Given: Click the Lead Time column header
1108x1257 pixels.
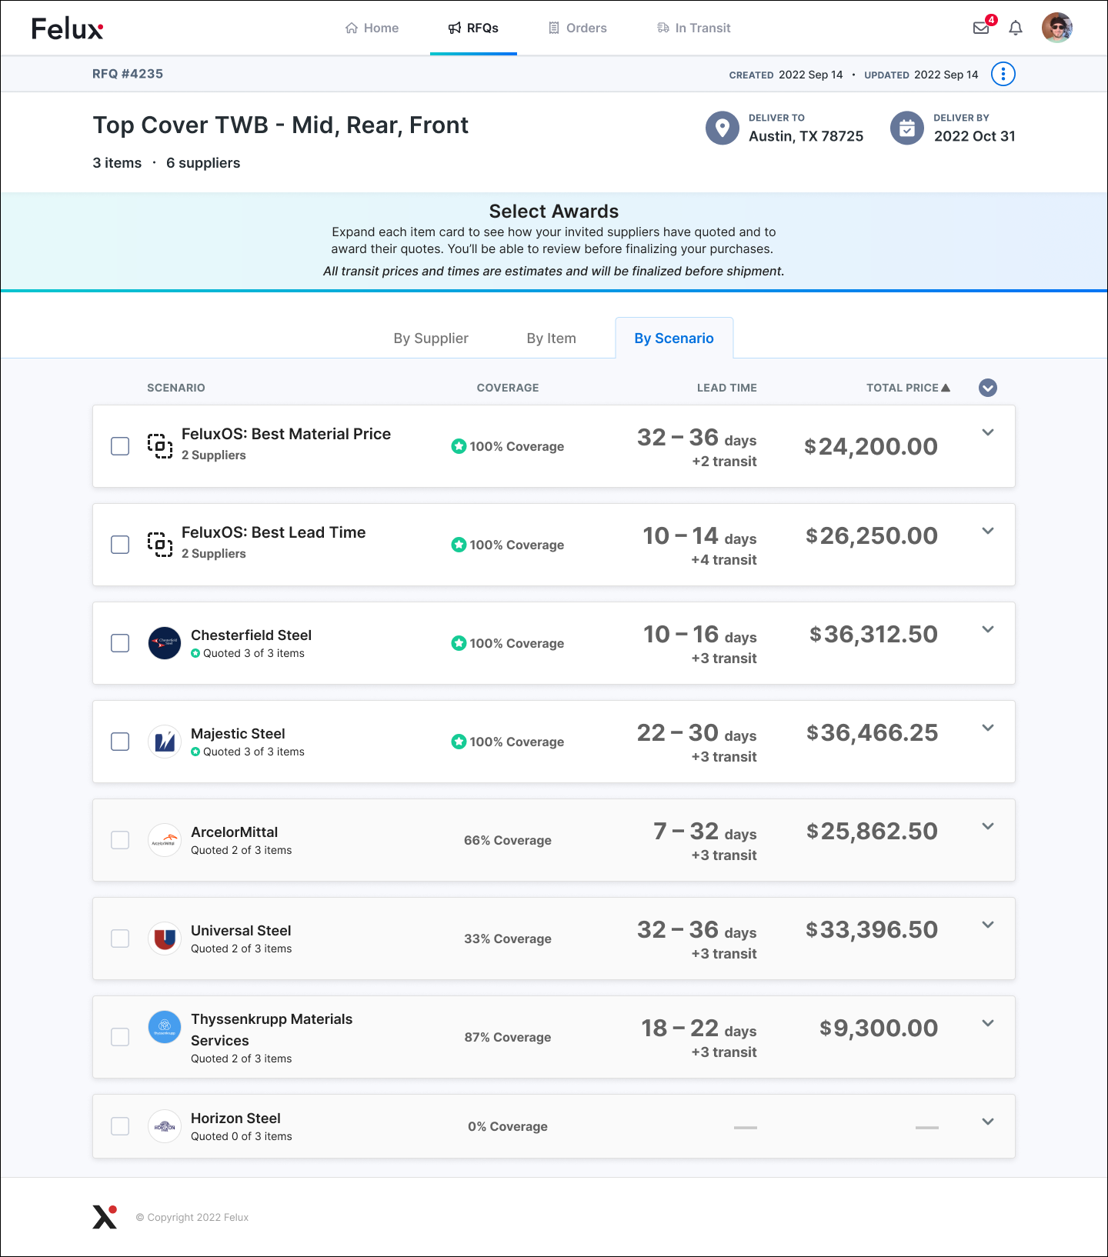Looking at the screenshot, I should pos(726,388).
